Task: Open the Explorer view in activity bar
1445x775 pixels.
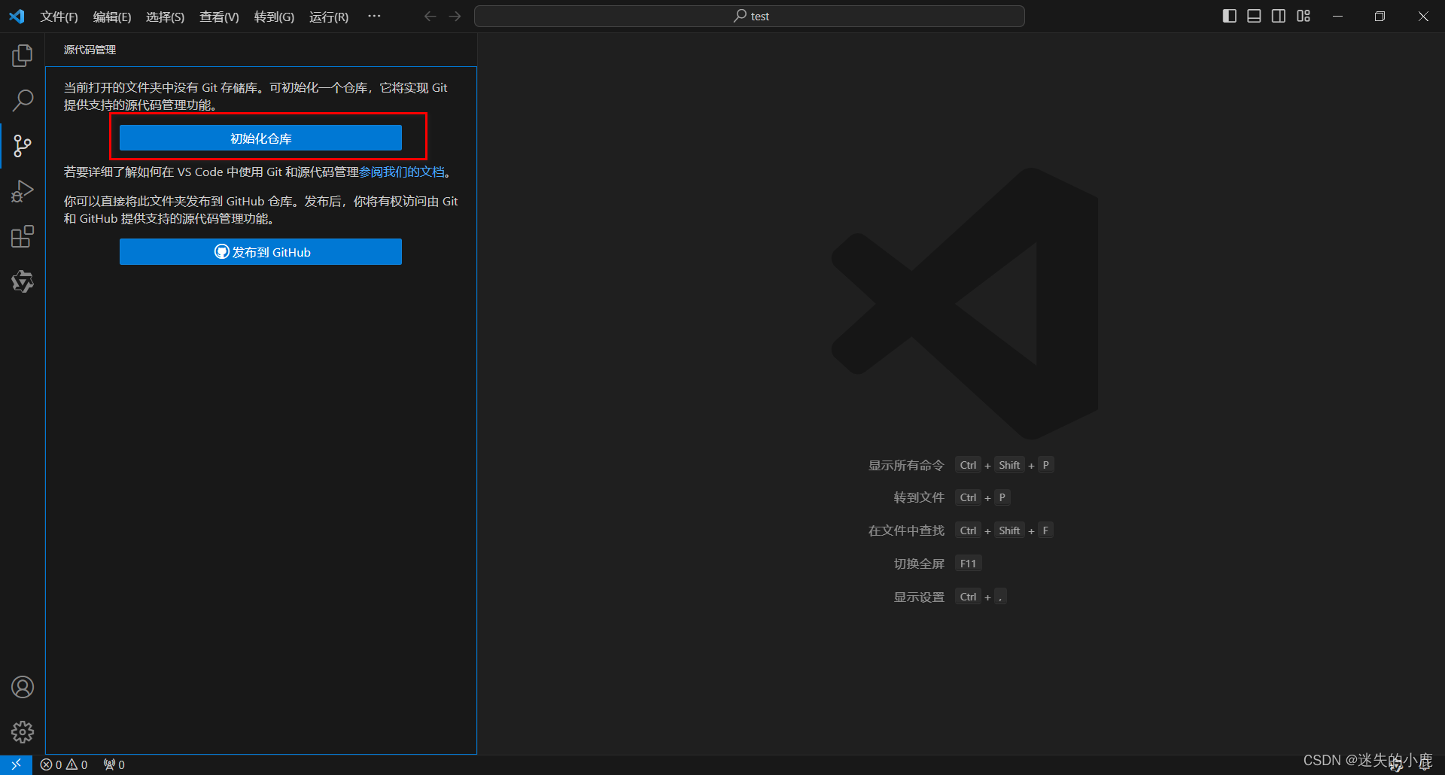Action: (x=23, y=56)
